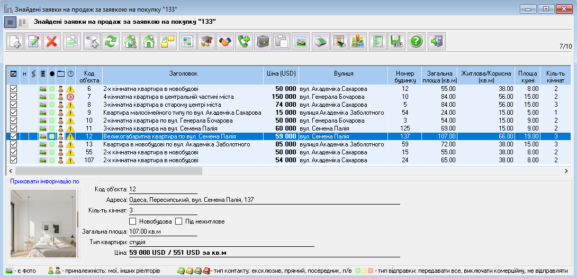
Task: Sort table by Ціна (USD) column header
Action: 281,73
